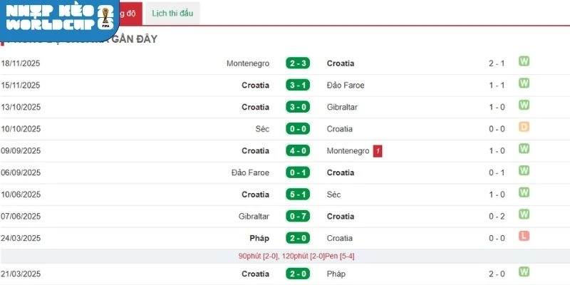Open the Pháp home team link on 24/03/2025
The width and height of the screenshot is (570, 285).
click(x=259, y=238)
